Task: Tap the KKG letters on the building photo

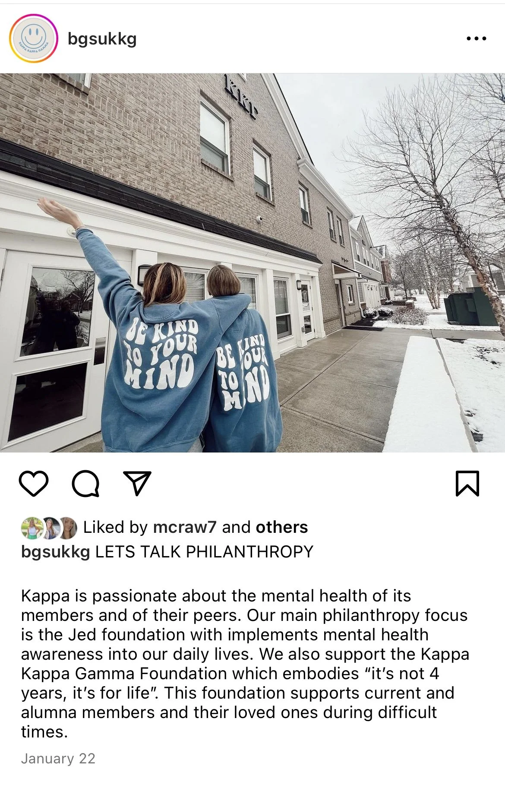Action: tap(240, 97)
